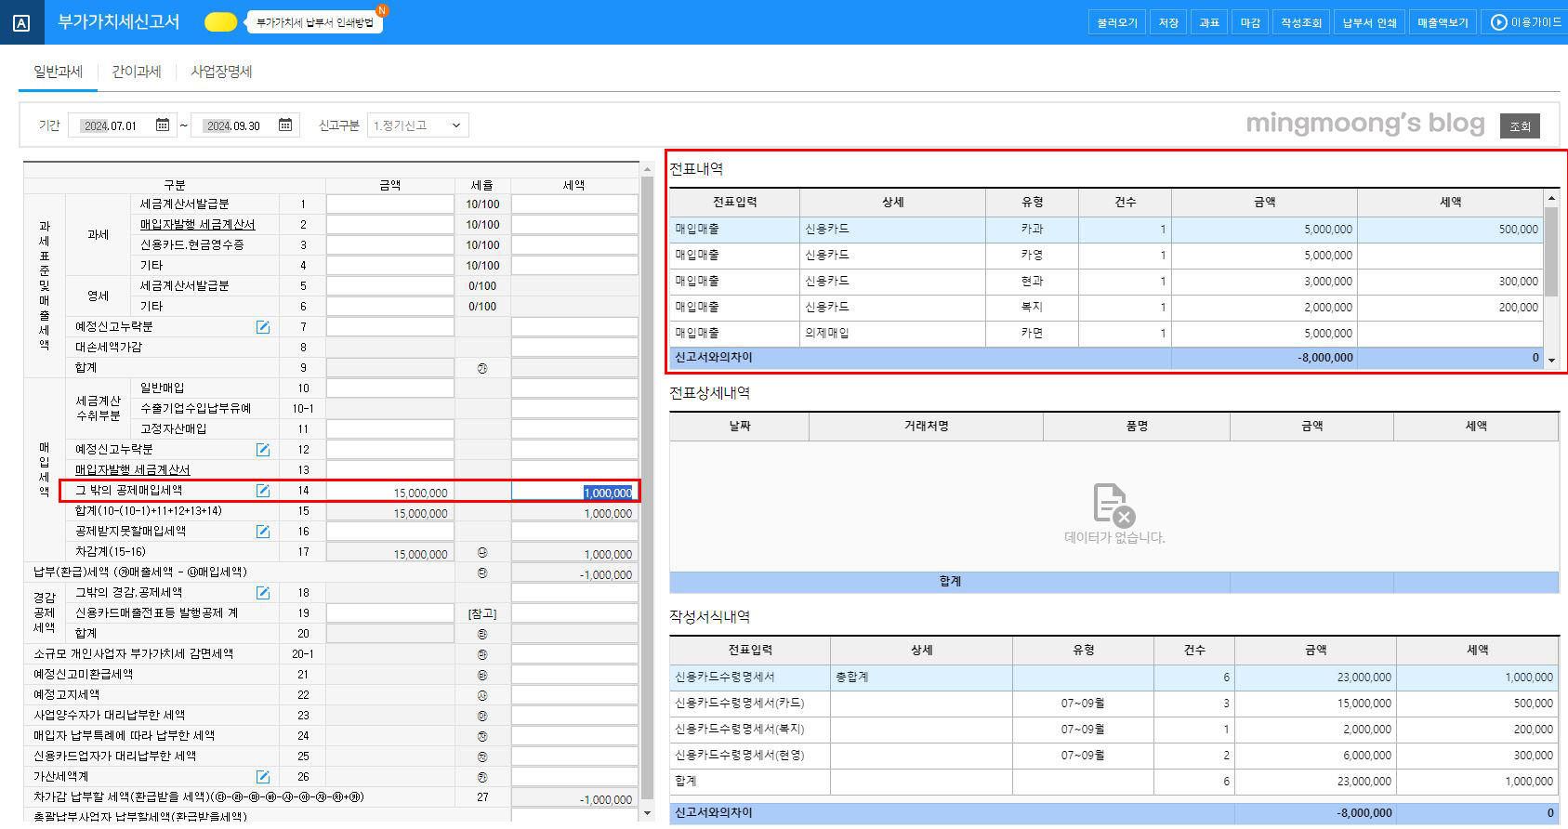Switch to 간이과세 tab

[137, 72]
